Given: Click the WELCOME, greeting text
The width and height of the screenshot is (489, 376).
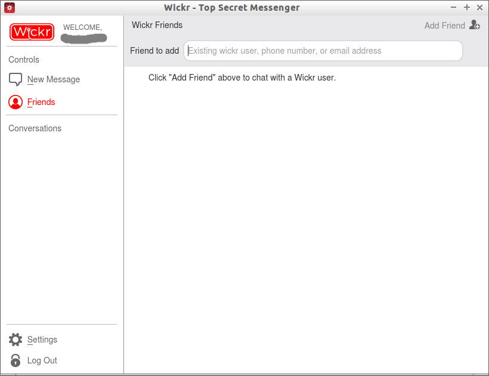Looking at the screenshot, I should (83, 27).
